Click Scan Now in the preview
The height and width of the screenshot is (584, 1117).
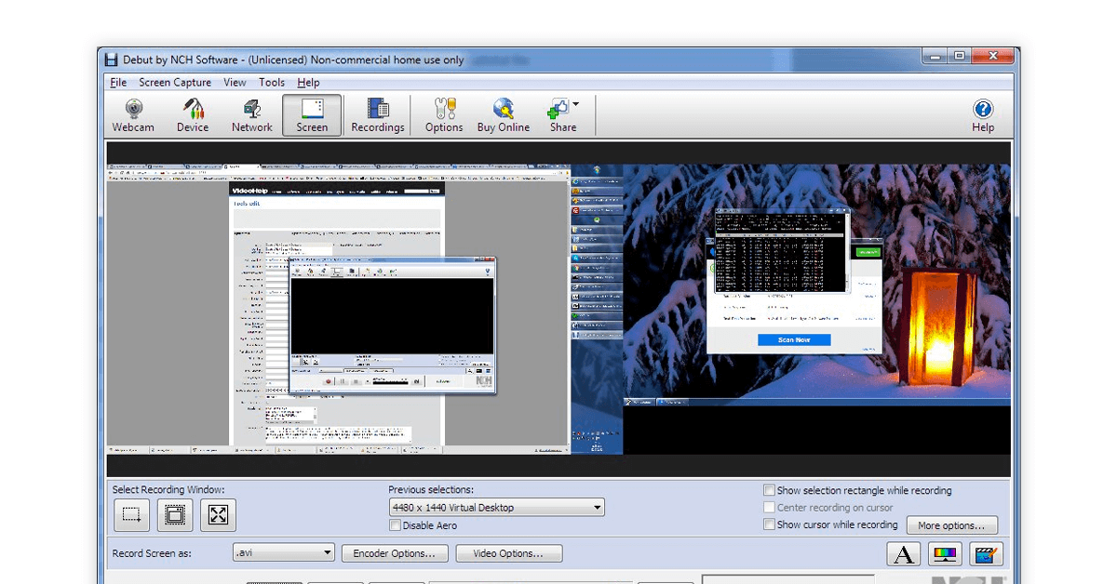[794, 340]
